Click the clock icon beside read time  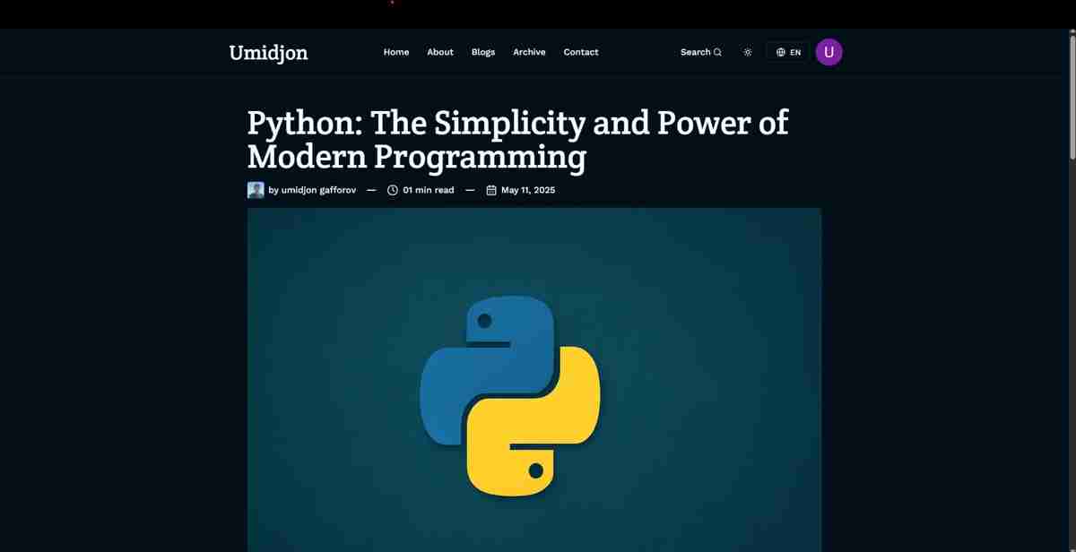393,190
